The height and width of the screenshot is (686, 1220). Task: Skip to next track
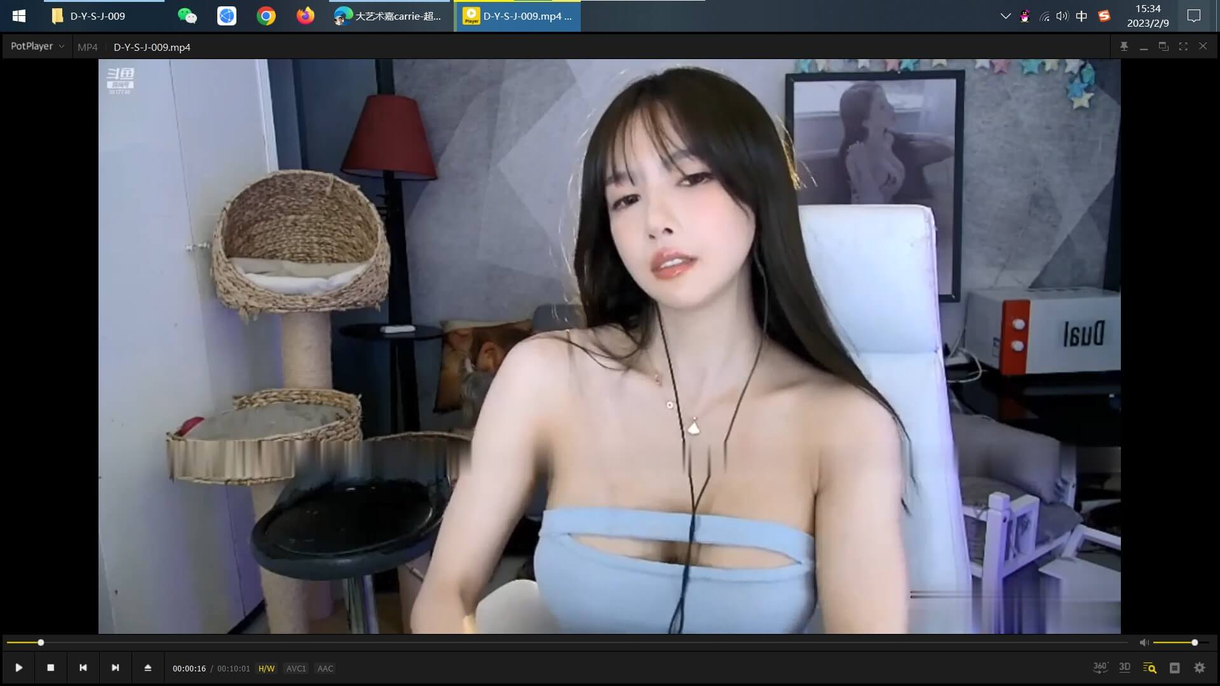(115, 668)
